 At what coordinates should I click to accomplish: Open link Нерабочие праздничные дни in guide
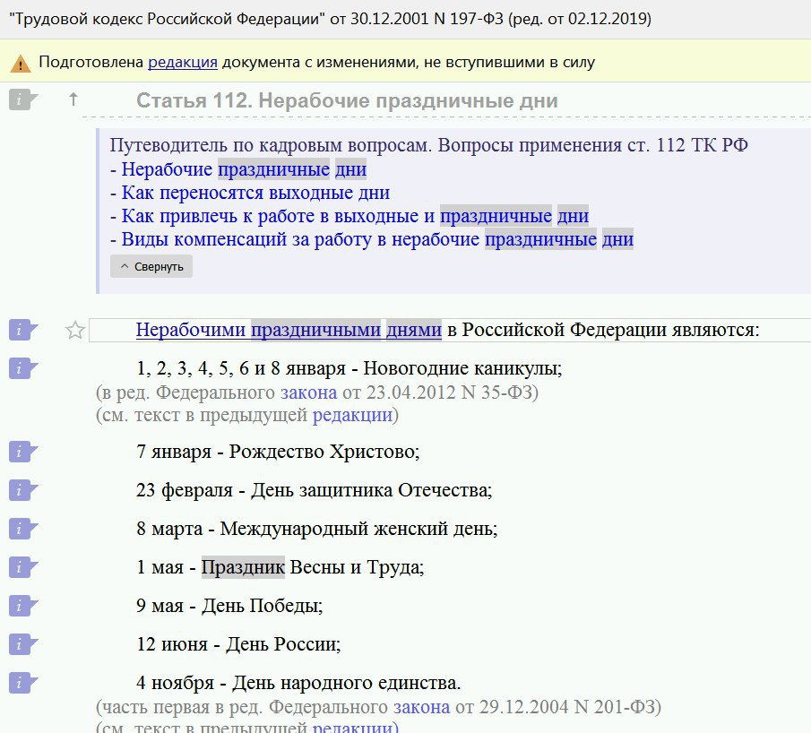pyautogui.click(x=244, y=169)
